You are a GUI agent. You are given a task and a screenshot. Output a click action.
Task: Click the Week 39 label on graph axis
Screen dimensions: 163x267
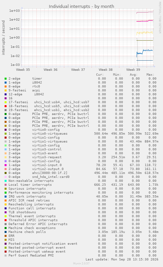point(133,70)
